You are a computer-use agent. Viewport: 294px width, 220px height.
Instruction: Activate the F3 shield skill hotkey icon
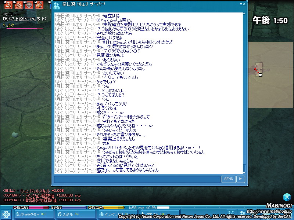click(x=29, y=5)
